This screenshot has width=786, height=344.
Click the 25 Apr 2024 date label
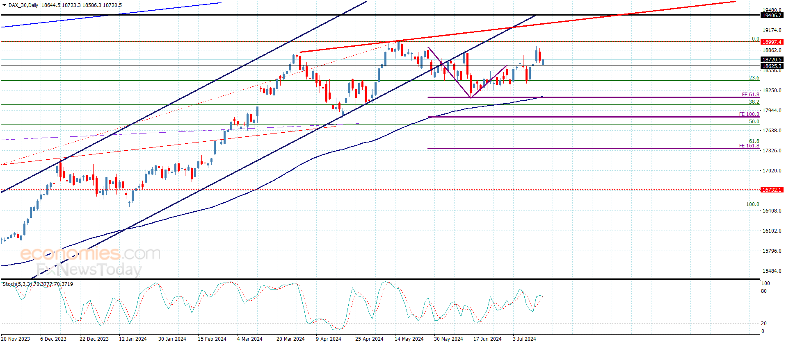[369, 339]
